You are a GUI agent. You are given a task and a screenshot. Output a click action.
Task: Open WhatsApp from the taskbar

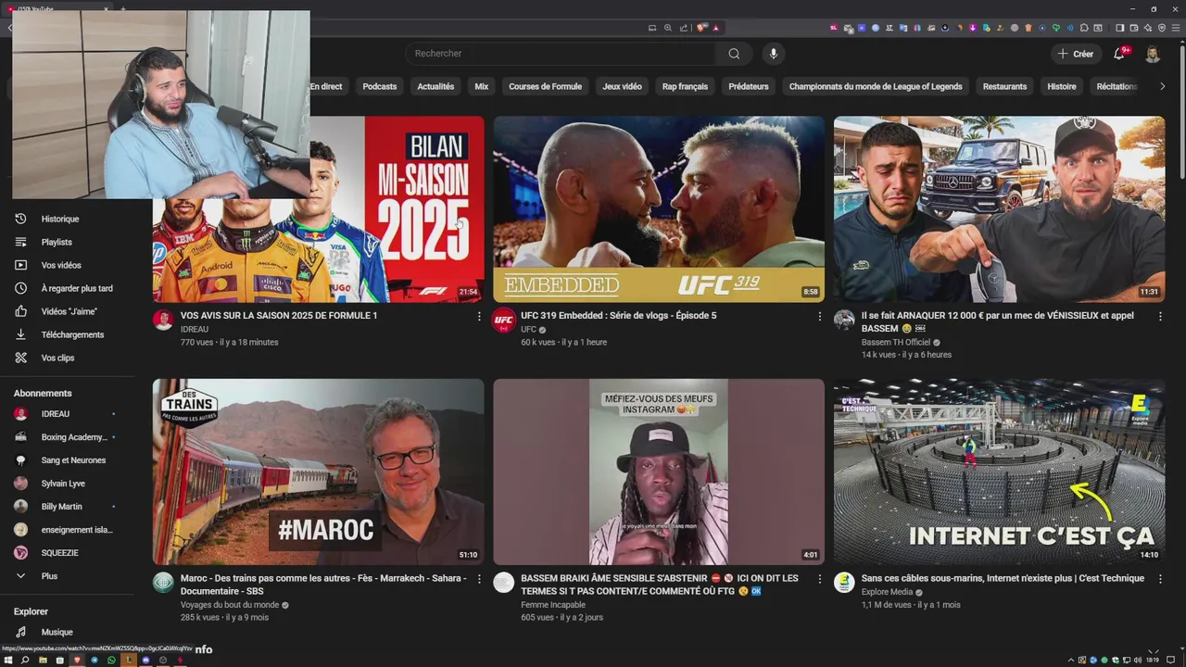(111, 661)
